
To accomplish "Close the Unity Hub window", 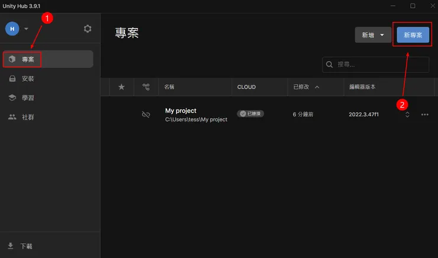I will coord(433,6).
